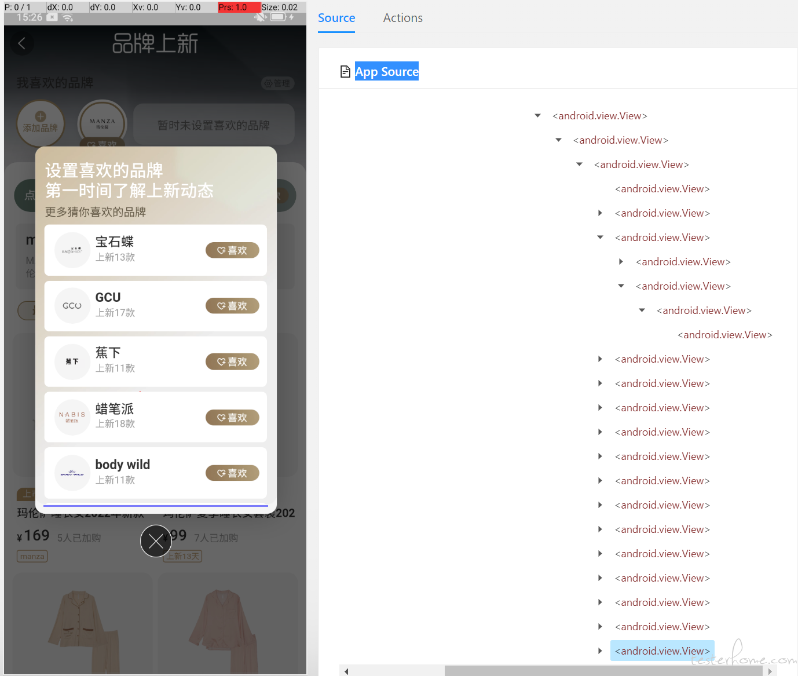Tap the 5人已加购 text
798x676 pixels.
(x=79, y=538)
